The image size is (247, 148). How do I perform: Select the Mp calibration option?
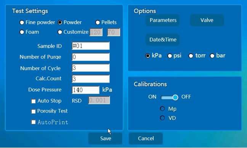click(162, 108)
